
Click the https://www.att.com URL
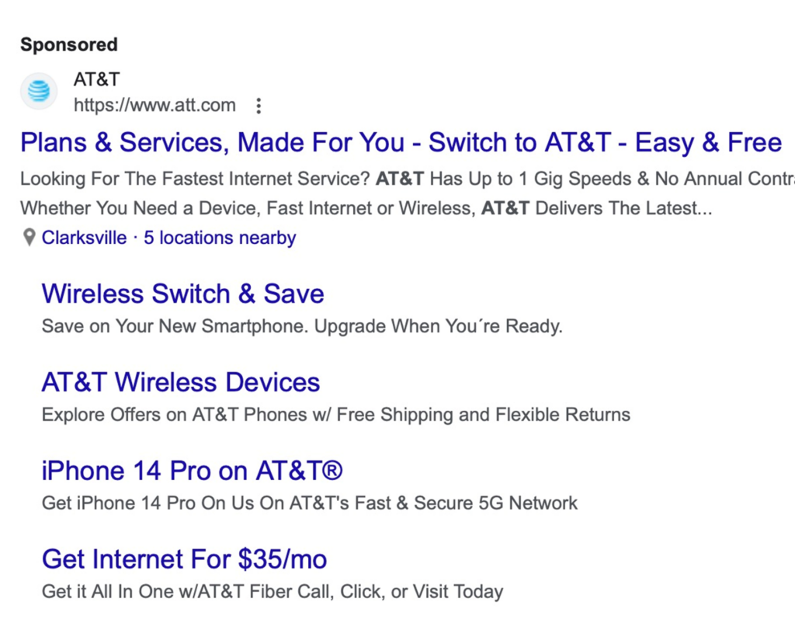154,106
